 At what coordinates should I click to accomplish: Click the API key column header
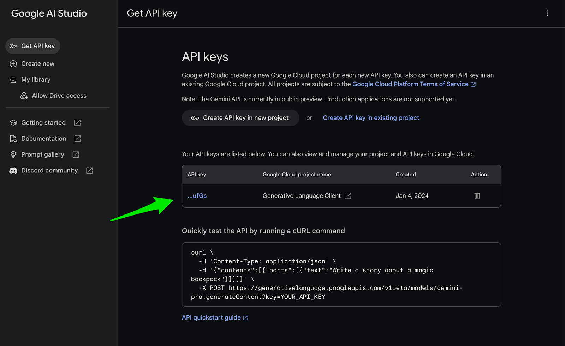tap(197, 175)
